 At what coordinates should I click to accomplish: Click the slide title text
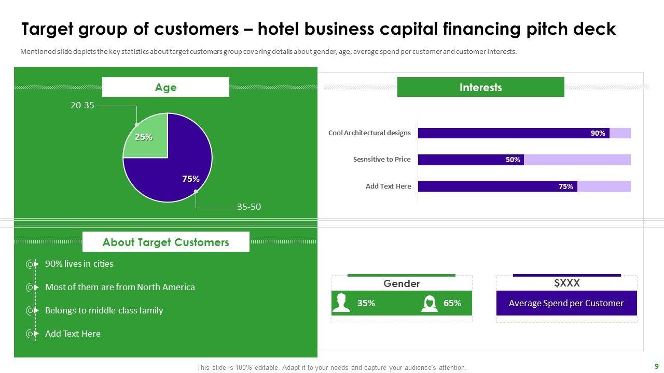click(x=318, y=29)
